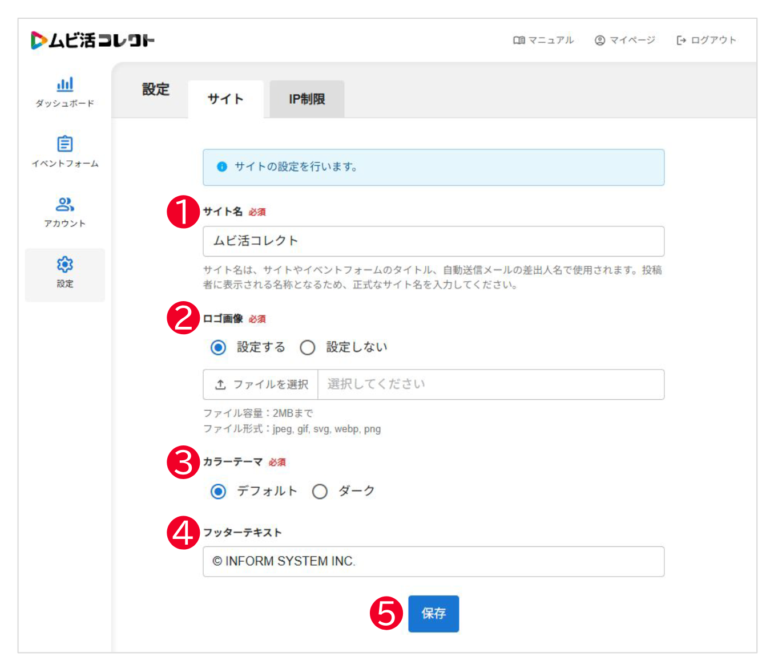Open the マイページ link

click(625, 40)
